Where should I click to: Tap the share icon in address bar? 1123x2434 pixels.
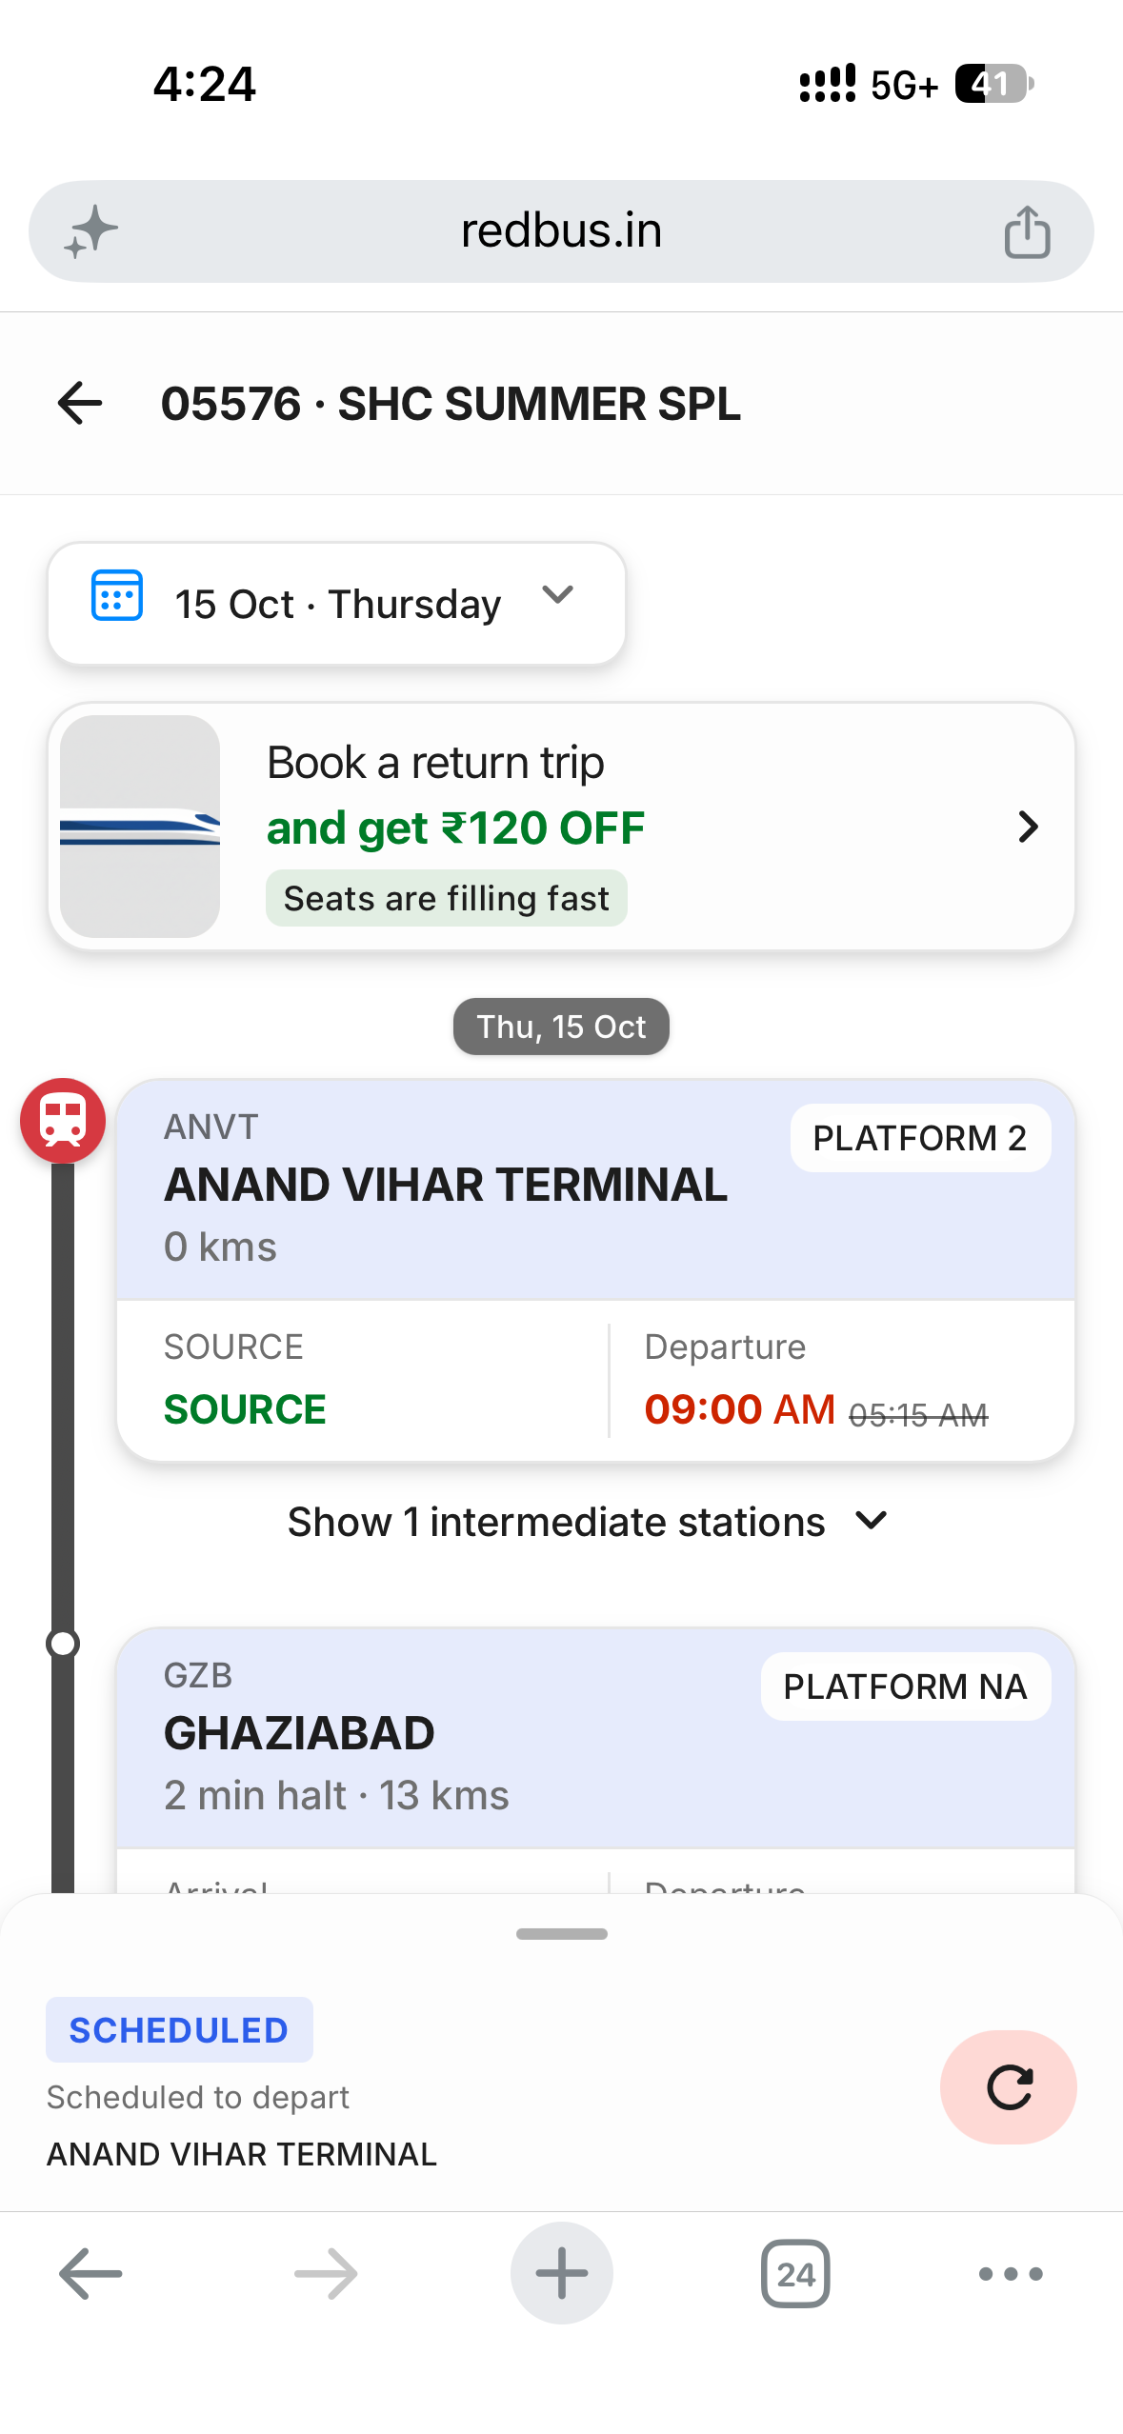[1027, 231]
